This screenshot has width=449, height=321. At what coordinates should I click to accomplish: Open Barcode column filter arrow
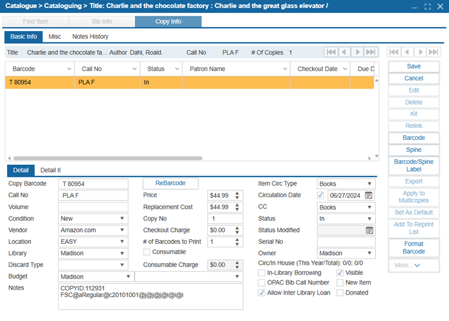tap(69, 69)
